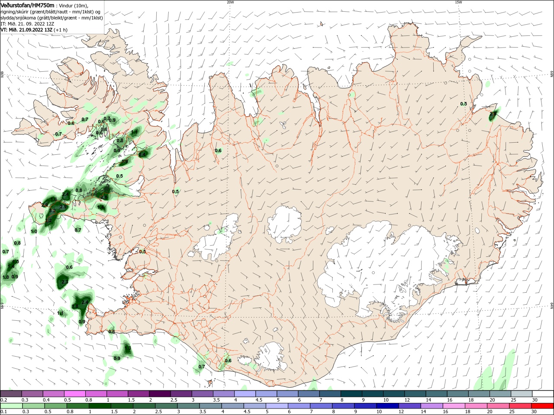554x415 pixels.
Task: Click the 1.3 precipitation value south of Reykjanes
Action: coord(128,348)
